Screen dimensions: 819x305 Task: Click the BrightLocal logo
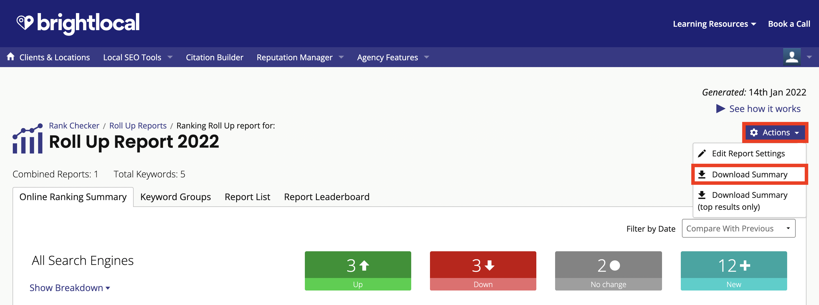coord(78,24)
